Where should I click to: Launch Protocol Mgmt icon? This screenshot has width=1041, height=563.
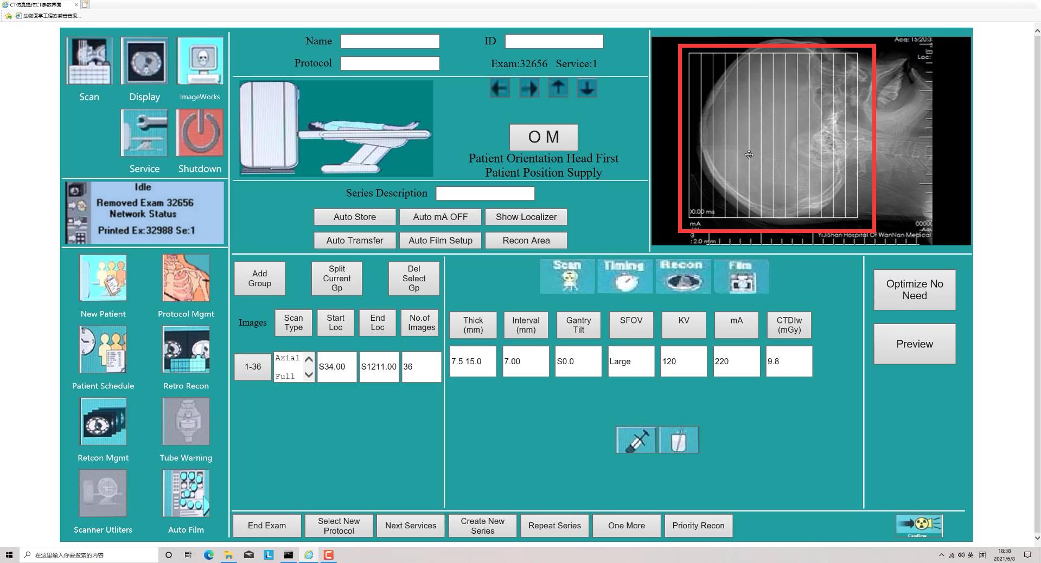(x=186, y=278)
